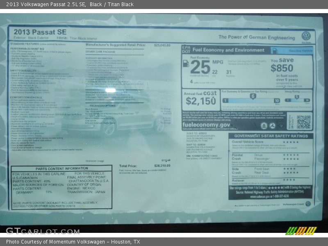
Task: Click the '2013 Passat SE' heading on the sticker
Action: pos(40,32)
